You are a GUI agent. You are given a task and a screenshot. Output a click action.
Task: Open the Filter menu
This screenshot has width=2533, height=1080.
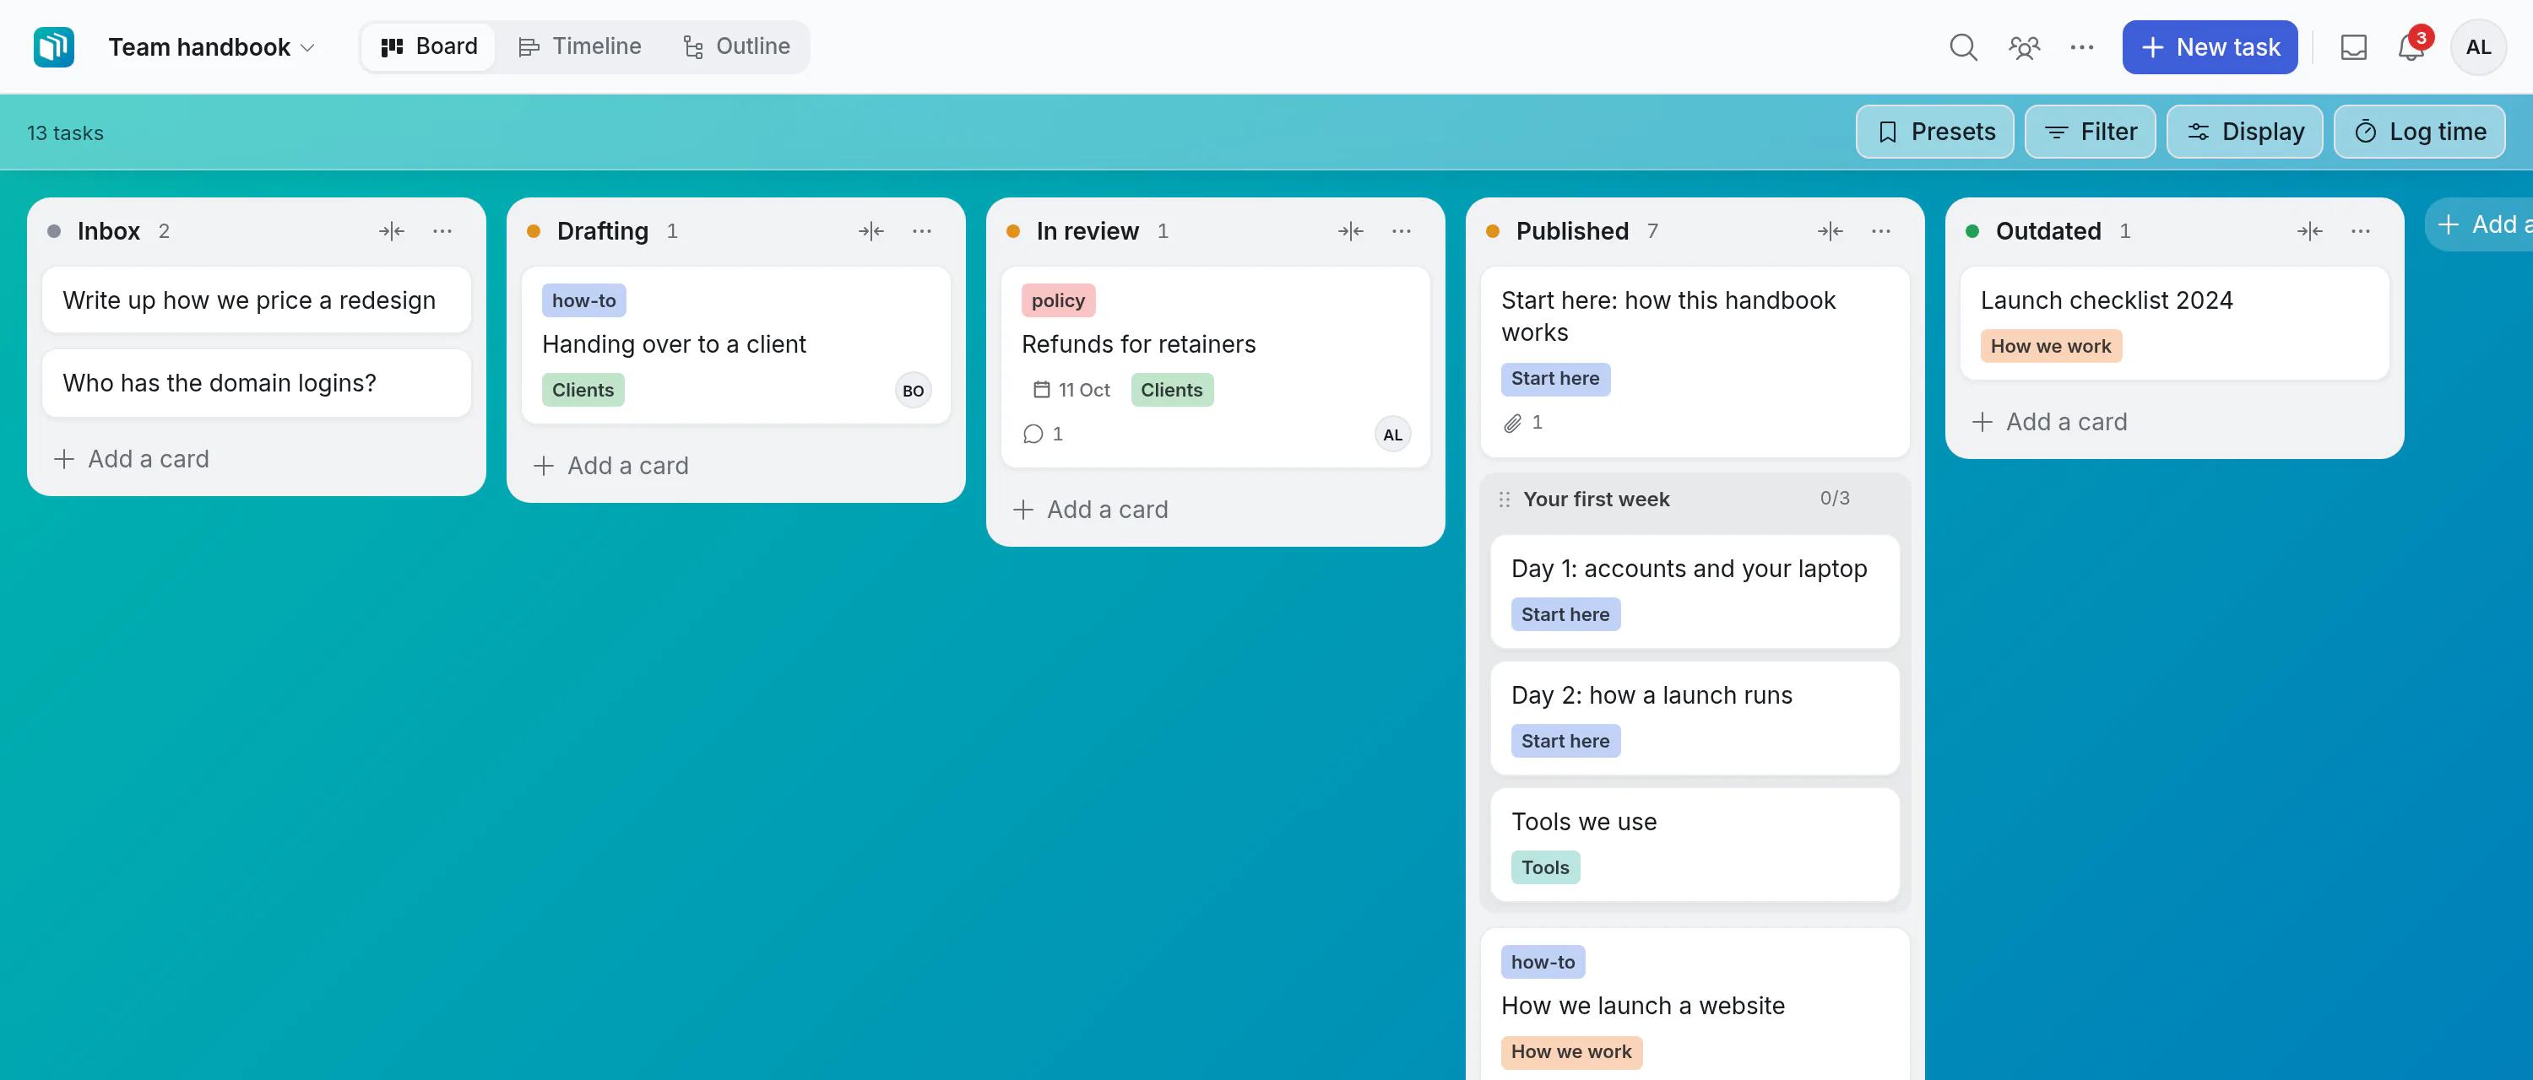click(2090, 132)
